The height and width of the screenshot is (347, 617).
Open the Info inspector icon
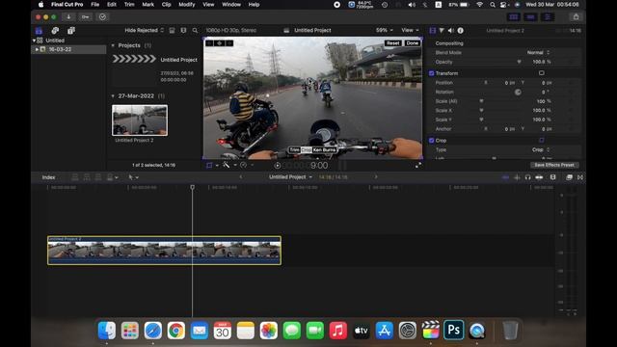point(461,30)
